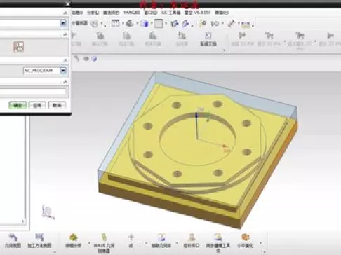Collapse the name section chevron in dialog

point(65,82)
